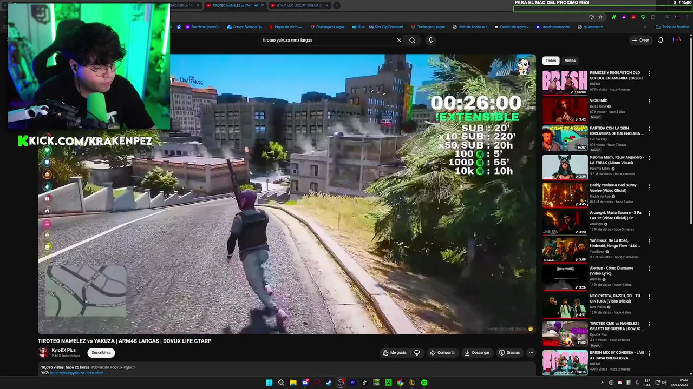
Task: Open options menu for Daddy Yankee Vuelve video
Action: click(x=649, y=185)
